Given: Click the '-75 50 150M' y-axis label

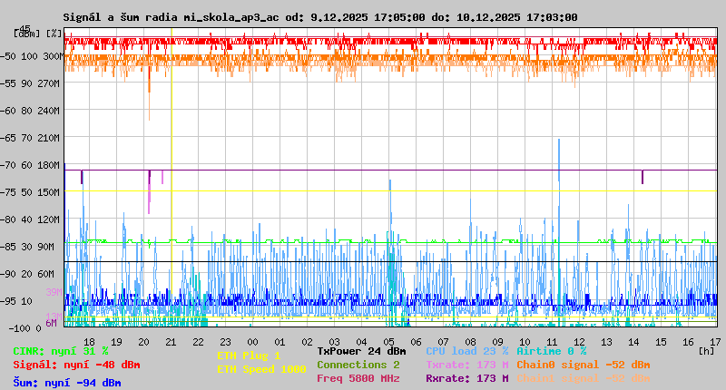Looking at the screenshot, I should tap(30, 192).
